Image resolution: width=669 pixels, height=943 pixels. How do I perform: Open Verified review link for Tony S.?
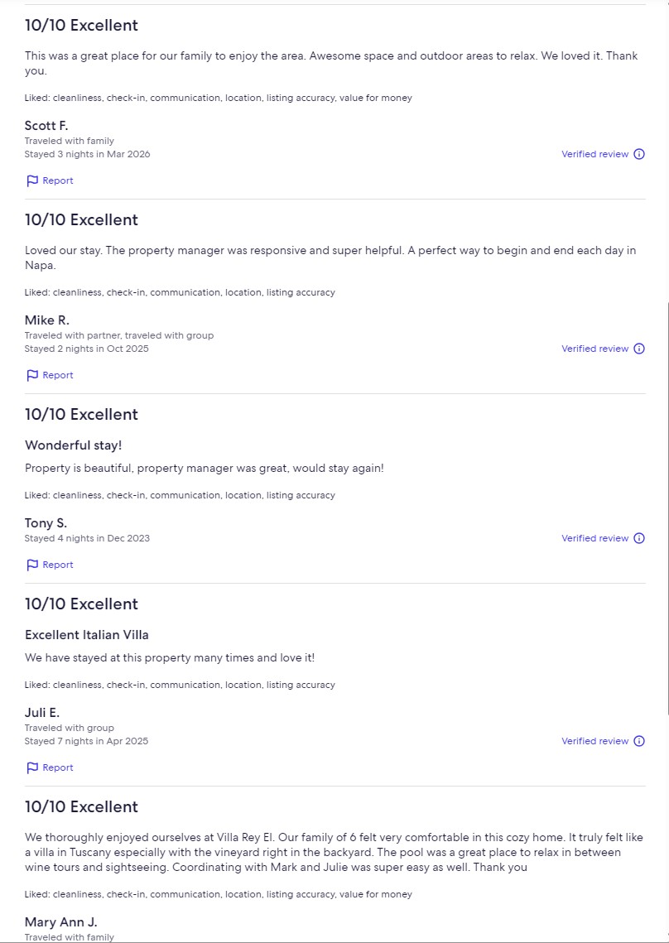click(595, 538)
